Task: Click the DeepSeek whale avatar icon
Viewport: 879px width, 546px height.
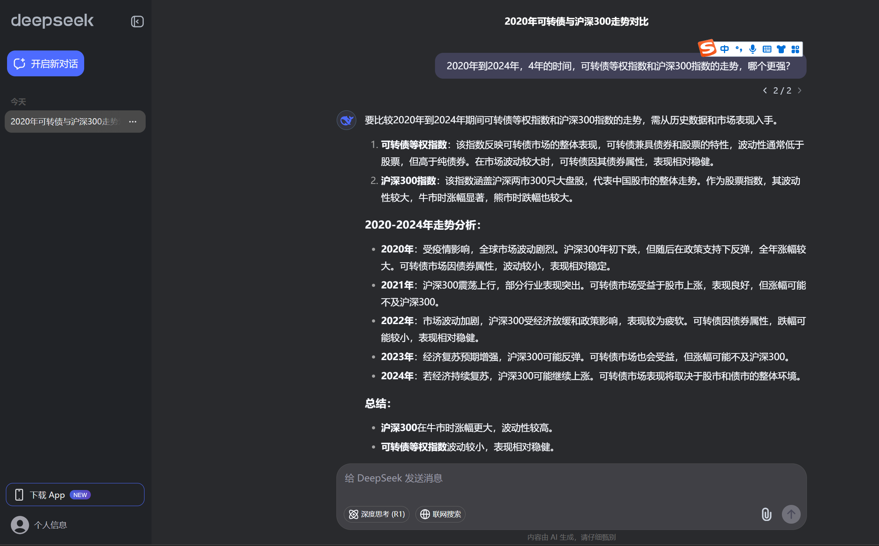Action: click(347, 120)
